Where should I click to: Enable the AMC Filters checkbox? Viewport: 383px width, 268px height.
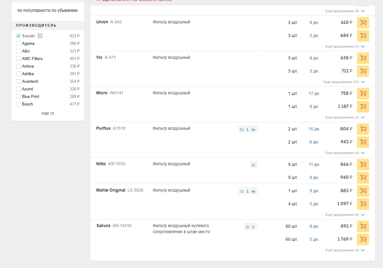18,59
